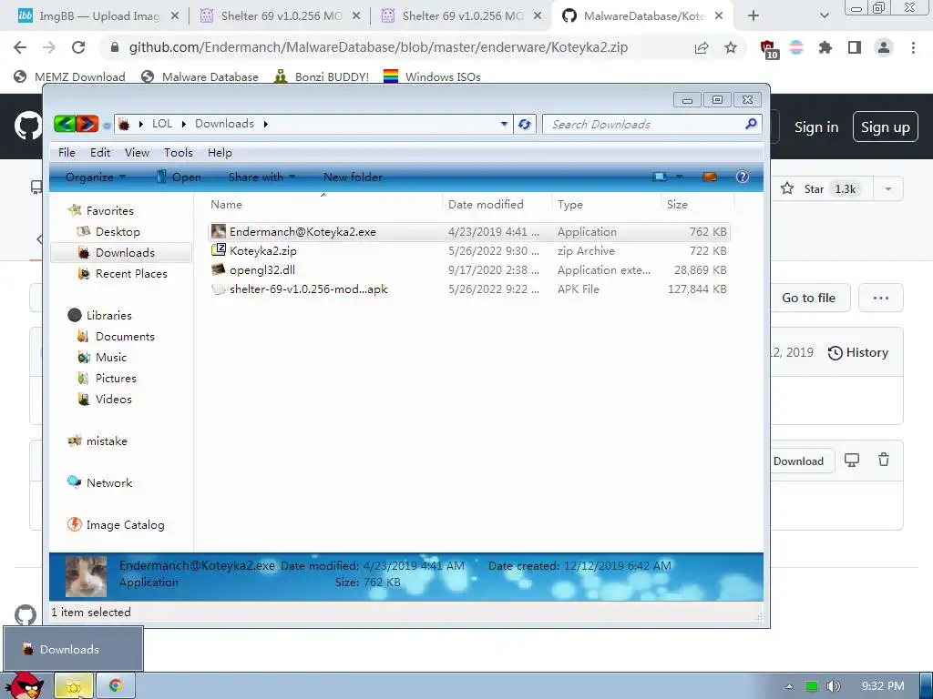Toggle the preview pane icon
Viewport: 933px width, 699px height.
[x=709, y=177]
